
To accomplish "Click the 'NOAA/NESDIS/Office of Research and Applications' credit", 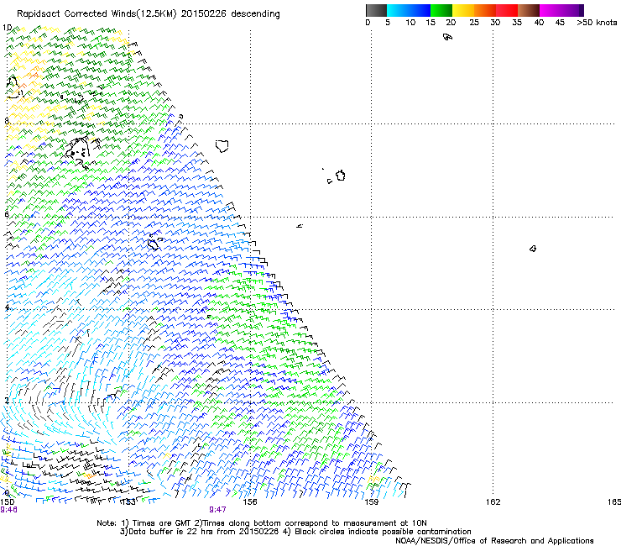I will pyautogui.click(x=494, y=541).
